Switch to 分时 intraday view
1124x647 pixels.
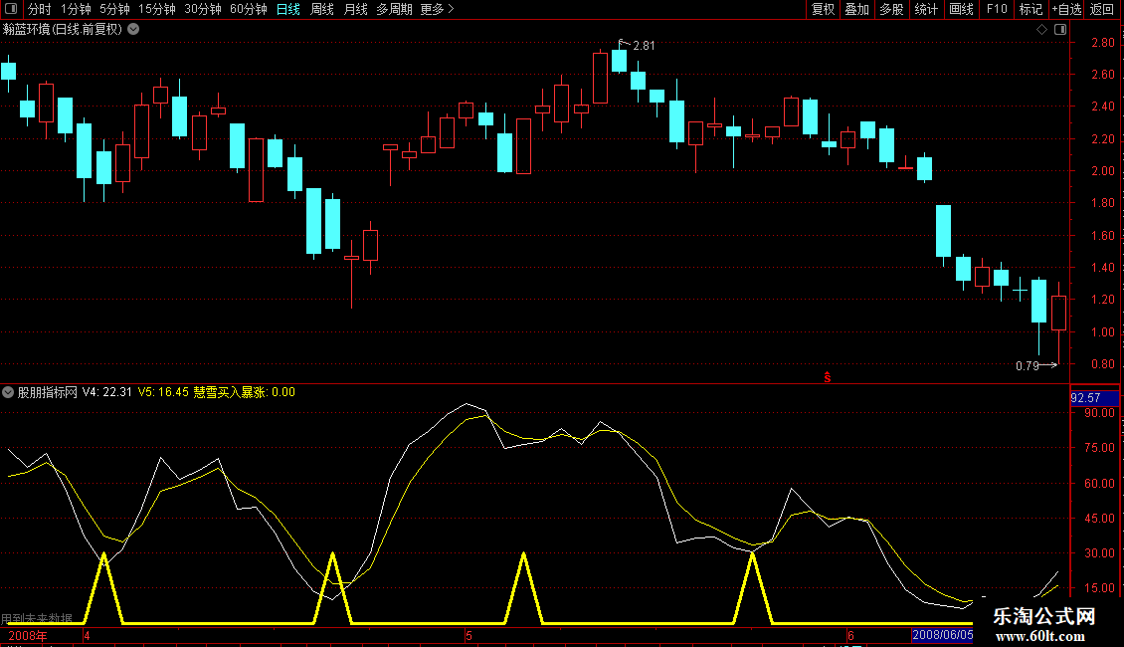40,9
